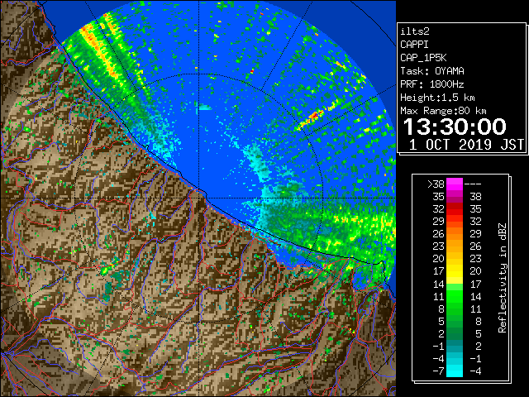
Task: Select the "1 OCT 2019 JST" date
Action: click(466, 145)
